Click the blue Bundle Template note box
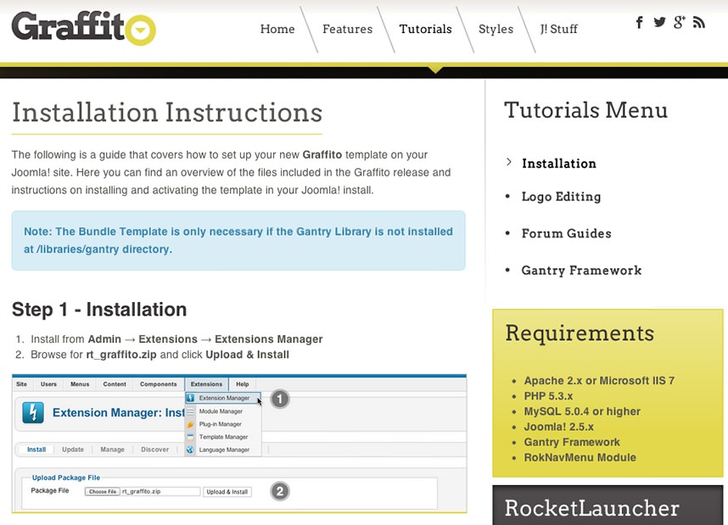Image resolution: width=728 pixels, height=525 pixels. [238, 241]
